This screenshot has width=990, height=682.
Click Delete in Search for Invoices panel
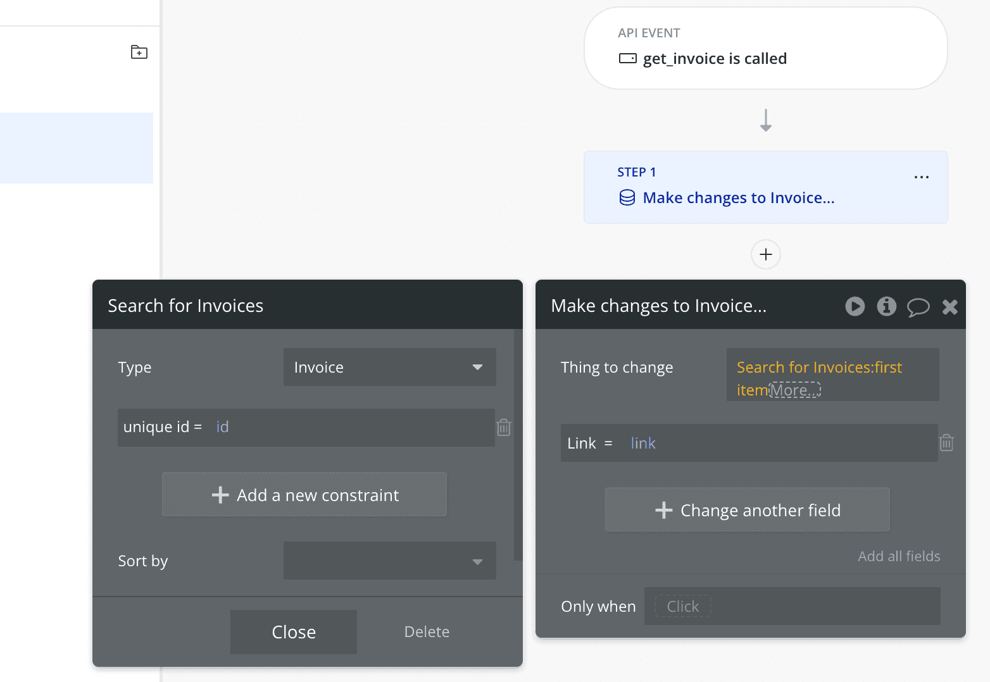pos(427,631)
